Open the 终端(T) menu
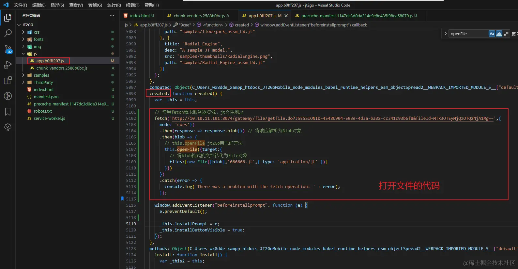Screen dimensions: 518x269 (x=133, y=5)
